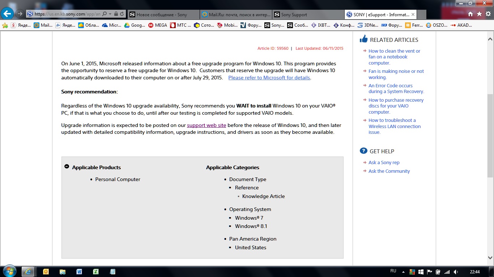Click the Add to favorites bar star icon
The width and height of the screenshot is (494, 277).
[x=5, y=25]
